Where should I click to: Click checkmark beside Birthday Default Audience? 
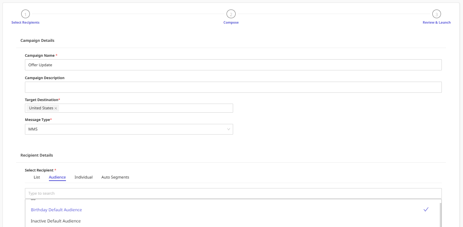tap(426, 209)
